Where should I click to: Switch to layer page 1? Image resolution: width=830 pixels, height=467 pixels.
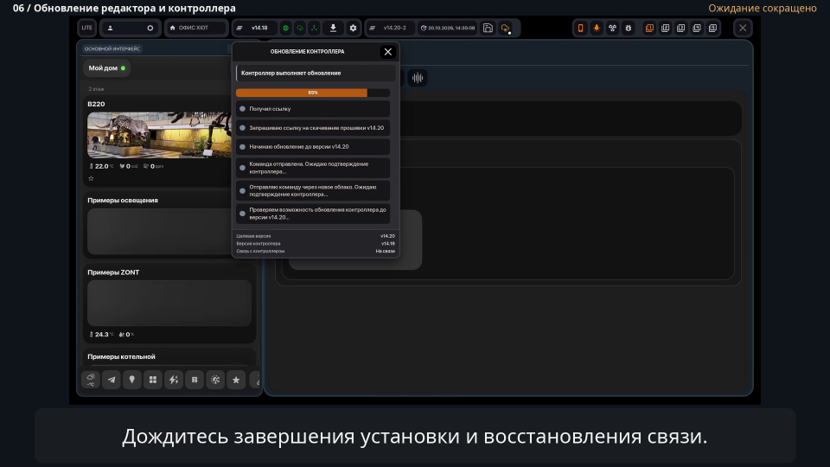pyautogui.click(x=649, y=28)
